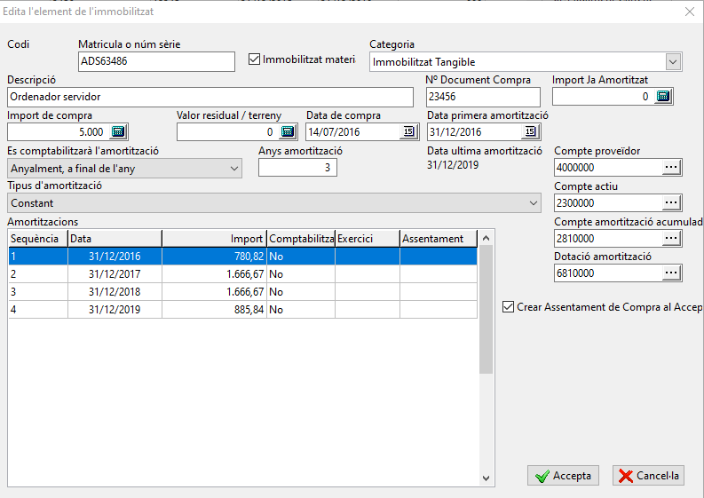Click the Data column header
The width and height of the screenshot is (704, 498).
[115, 239]
